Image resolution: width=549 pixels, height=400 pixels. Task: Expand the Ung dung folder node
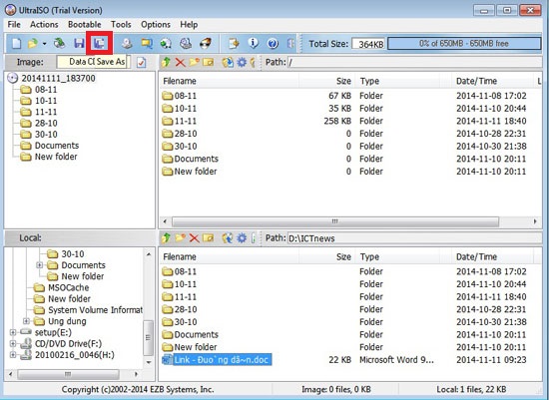point(26,321)
